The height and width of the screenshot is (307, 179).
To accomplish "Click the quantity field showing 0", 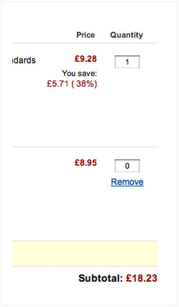I will point(127,166).
